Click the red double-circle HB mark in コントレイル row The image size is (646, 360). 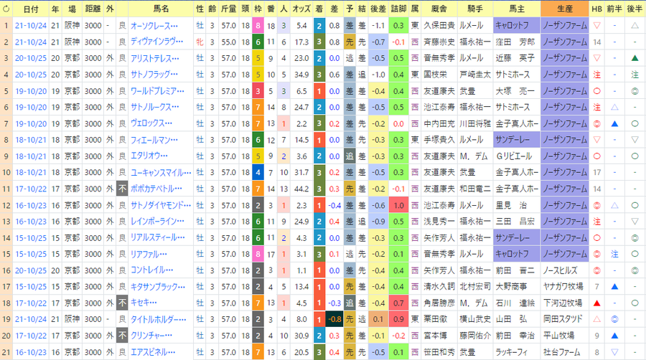[596, 271]
